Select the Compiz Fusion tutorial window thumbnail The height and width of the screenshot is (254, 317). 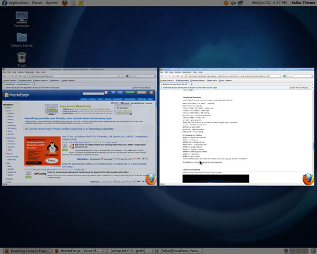point(237,126)
